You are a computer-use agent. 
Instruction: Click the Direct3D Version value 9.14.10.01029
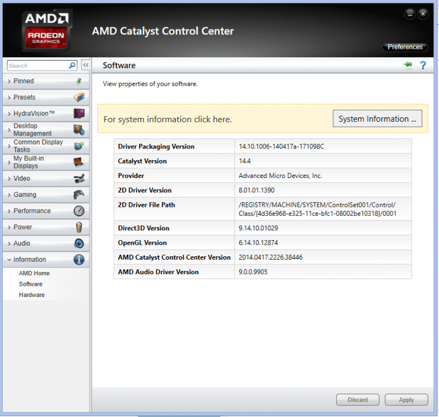pos(258,228)
